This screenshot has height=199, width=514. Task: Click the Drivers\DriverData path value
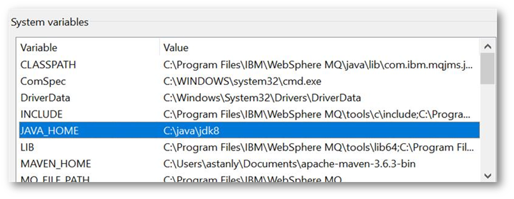pyautogui.click(x=262, y=98)
